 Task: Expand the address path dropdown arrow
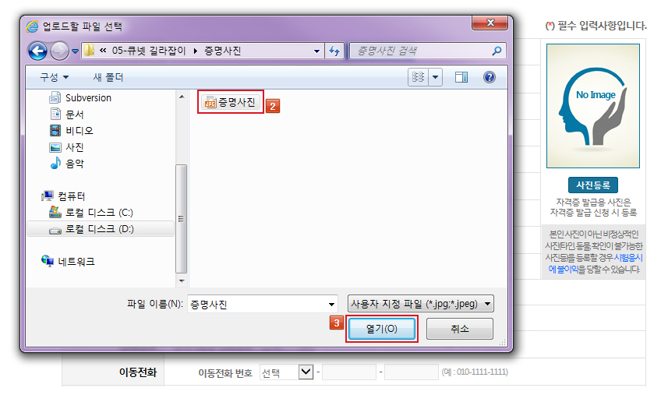click(x=316, y=51)
